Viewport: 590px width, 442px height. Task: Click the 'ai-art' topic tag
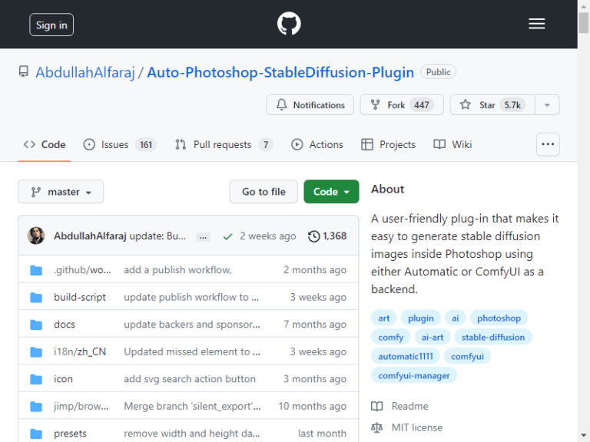433,337
